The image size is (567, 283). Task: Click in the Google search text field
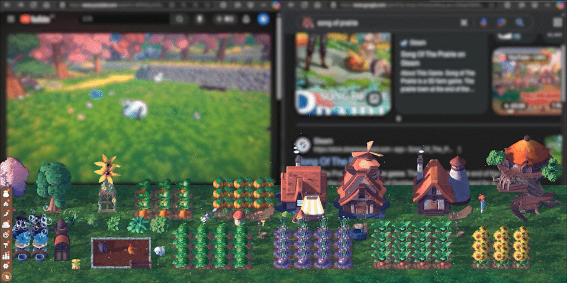(385, 22)
